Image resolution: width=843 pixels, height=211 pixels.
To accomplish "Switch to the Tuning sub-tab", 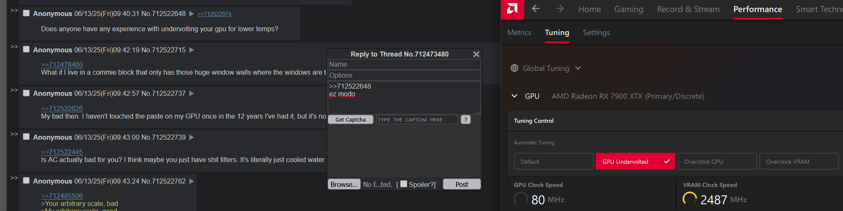I will [557, 32].
